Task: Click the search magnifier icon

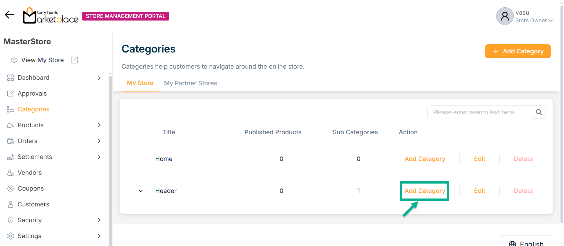Action: (x=539, y=112)
